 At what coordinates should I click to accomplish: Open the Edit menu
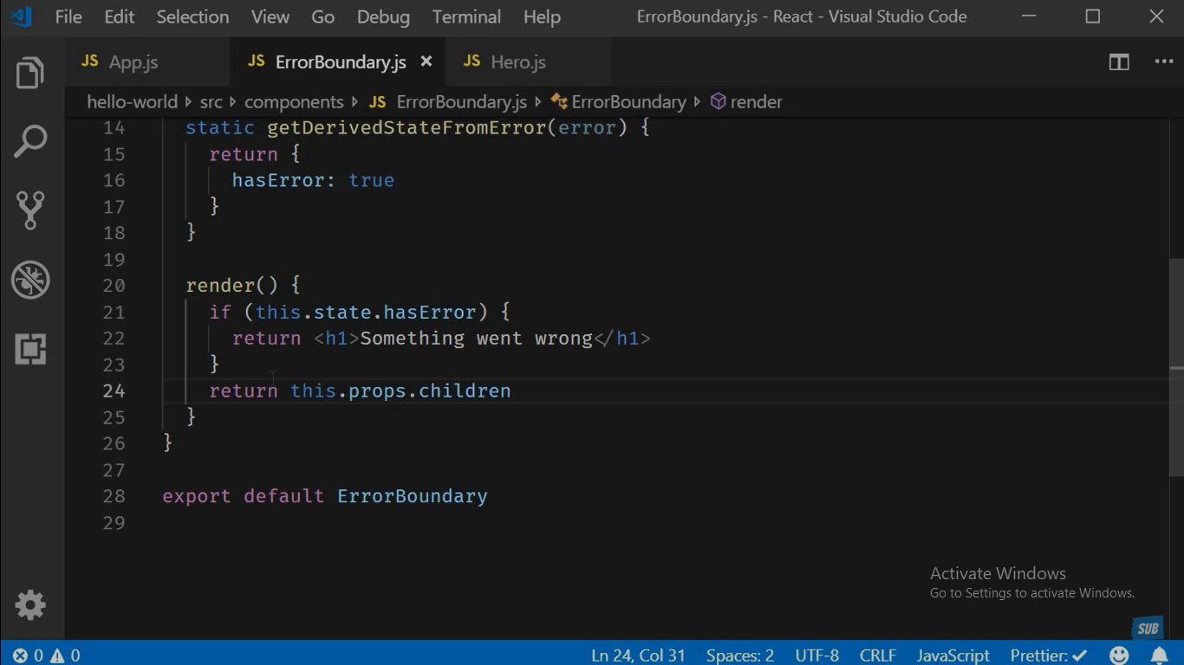(119, 16)
